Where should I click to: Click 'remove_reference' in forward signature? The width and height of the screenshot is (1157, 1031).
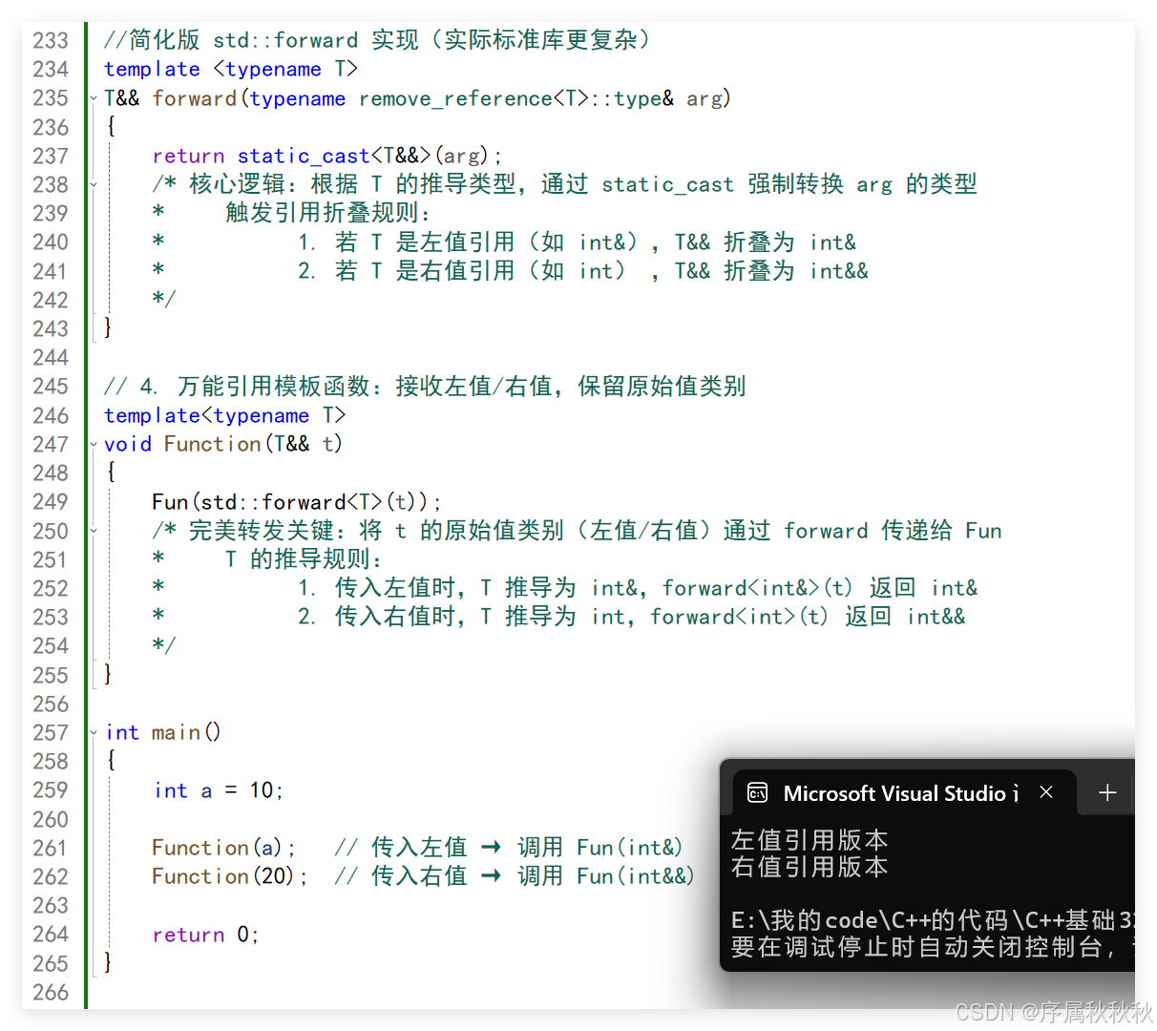pyautogui.click(x=455, y=98)
